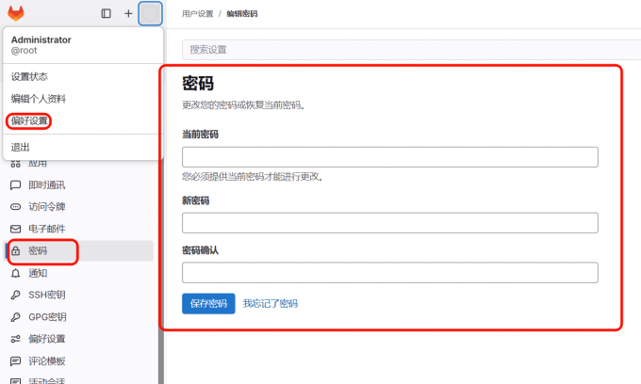Toggle the sidebar collapse icon
The height and width of the screenshot is (384, 641).
coord(106,13)
